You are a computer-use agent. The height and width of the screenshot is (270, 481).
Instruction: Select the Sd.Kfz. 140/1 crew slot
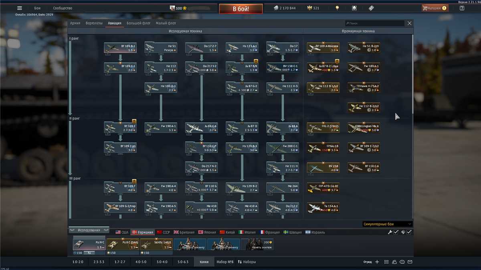(156, 244)
